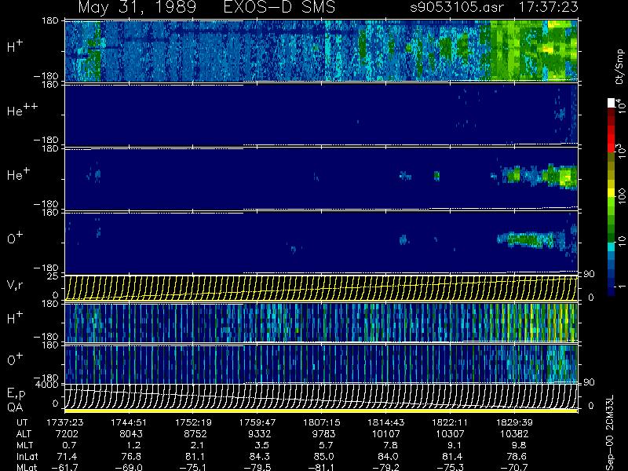This screenshot has height=471, width=628.
Task: Click inside the He++ spectrogram panel
Action: pyautogui.click(x=321, y=114)
